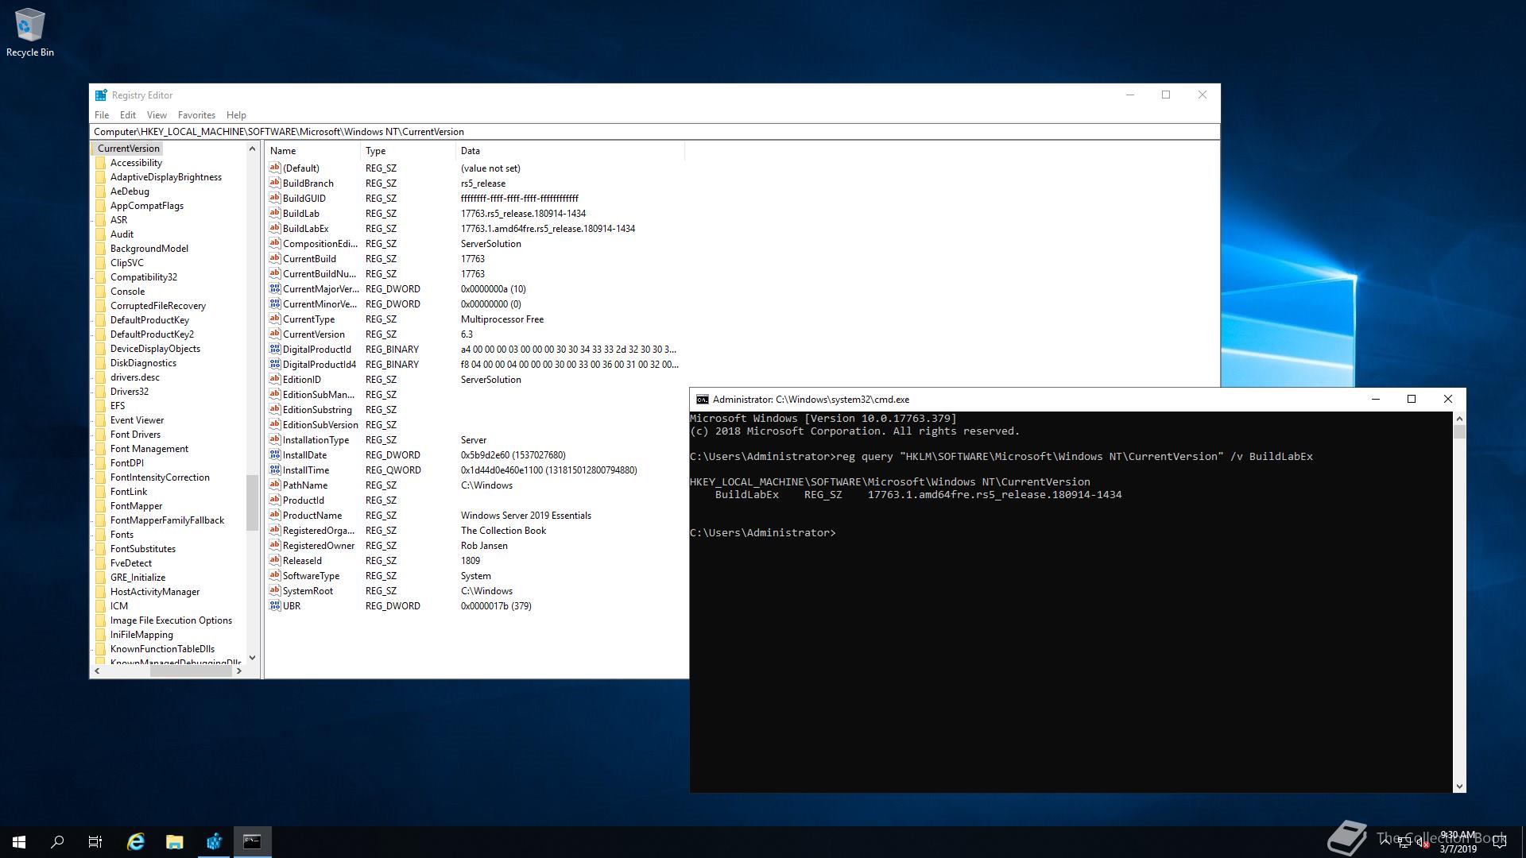This screenshot has height=858, width=1526.
Task: Click the registry address bar path
Action: click(x=654, y=132)
